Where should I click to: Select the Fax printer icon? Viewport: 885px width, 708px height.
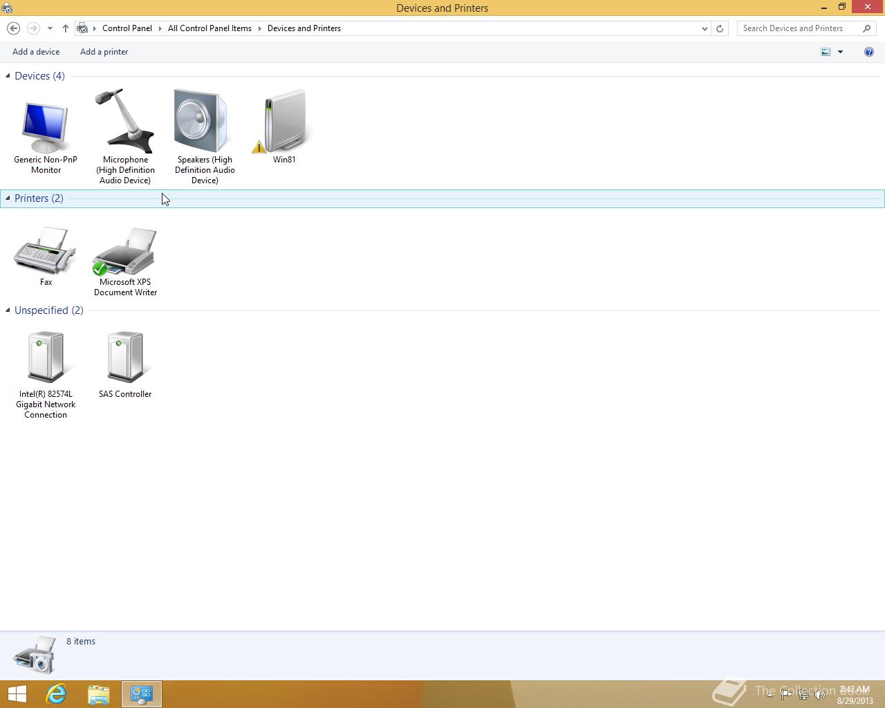click(x=46, y=250)
